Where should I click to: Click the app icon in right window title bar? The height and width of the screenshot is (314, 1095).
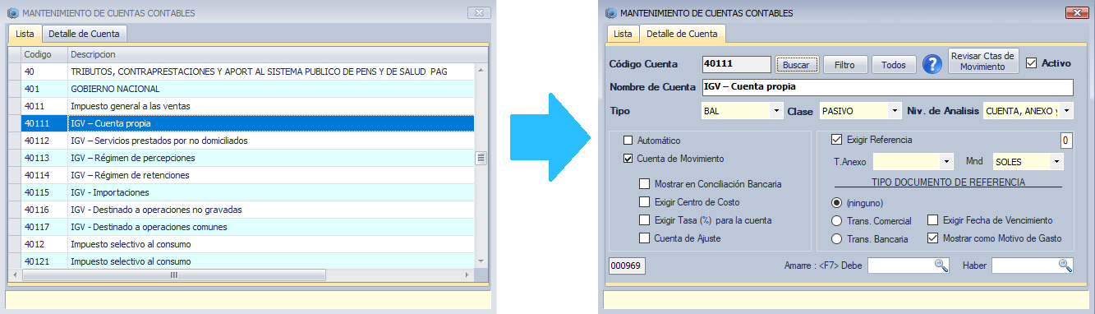pos(610,13)
